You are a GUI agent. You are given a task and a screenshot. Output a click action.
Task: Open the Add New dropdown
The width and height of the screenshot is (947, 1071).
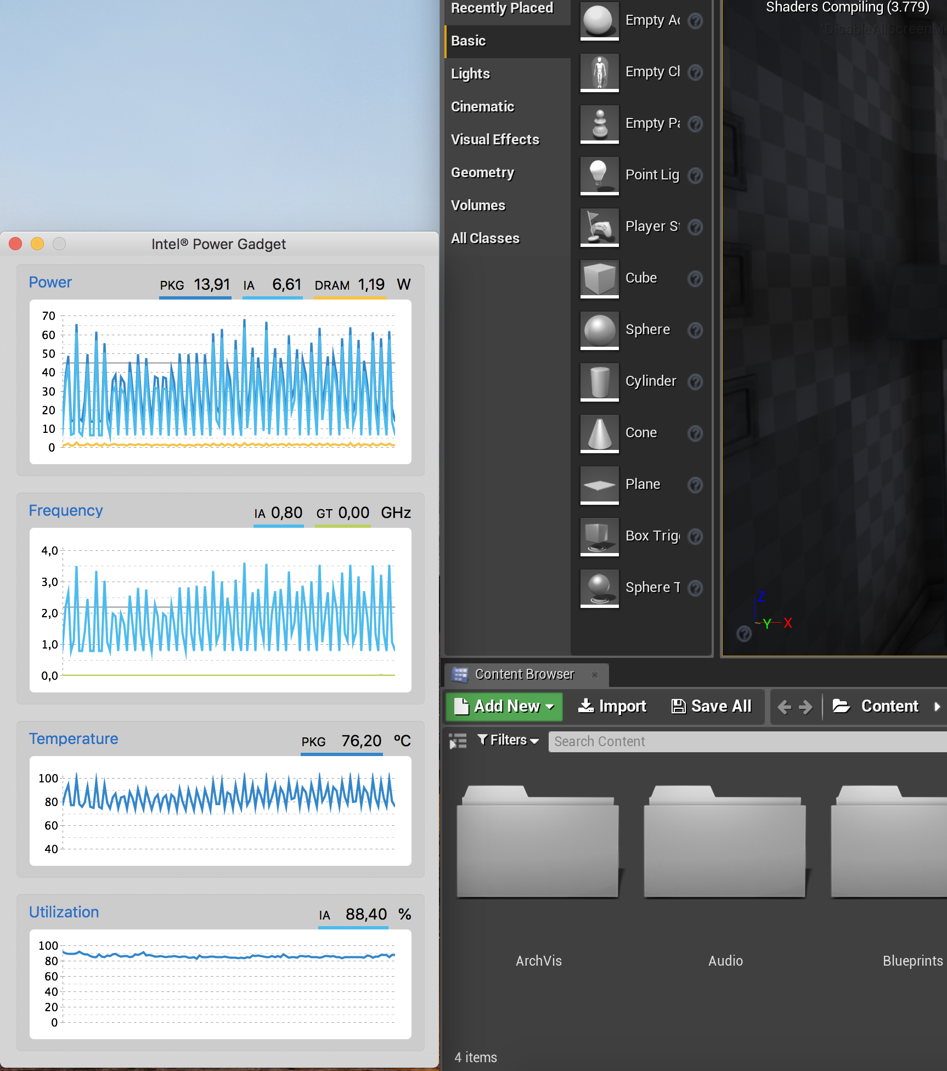504,706
